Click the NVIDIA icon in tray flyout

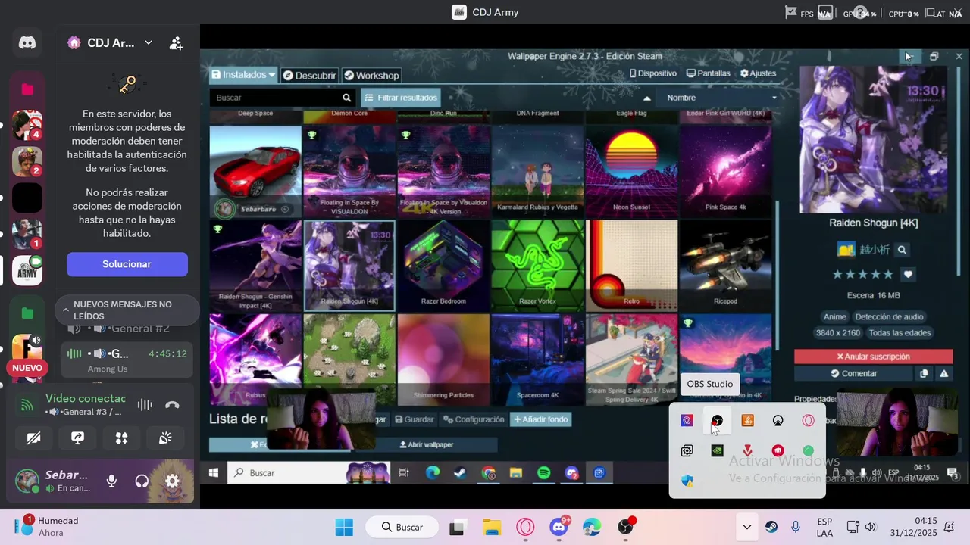[717, 451]
